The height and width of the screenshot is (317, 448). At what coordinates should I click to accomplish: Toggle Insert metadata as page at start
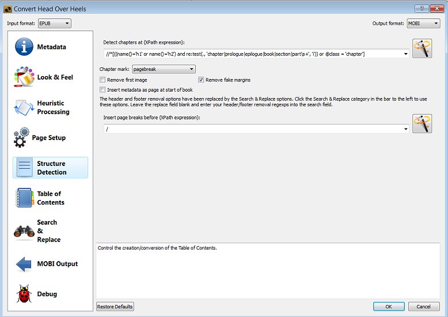(103, 90)
